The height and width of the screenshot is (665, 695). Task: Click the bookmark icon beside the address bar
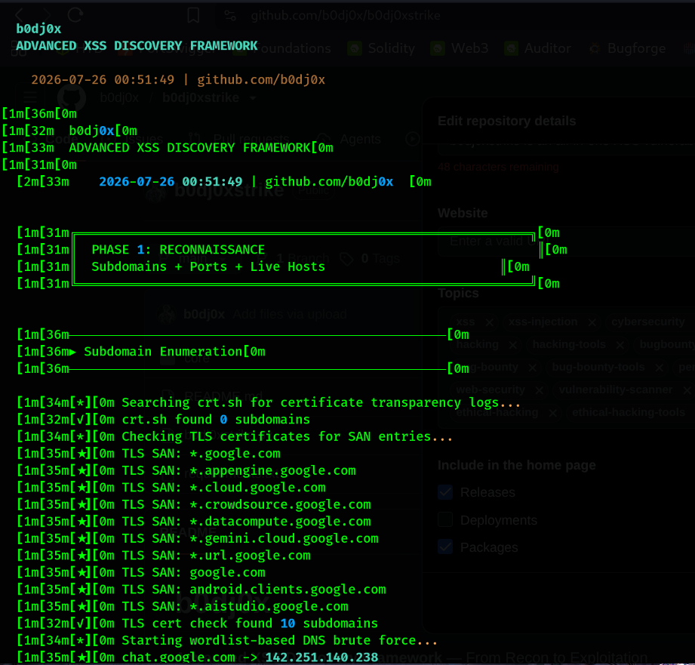tap(193, 16)
